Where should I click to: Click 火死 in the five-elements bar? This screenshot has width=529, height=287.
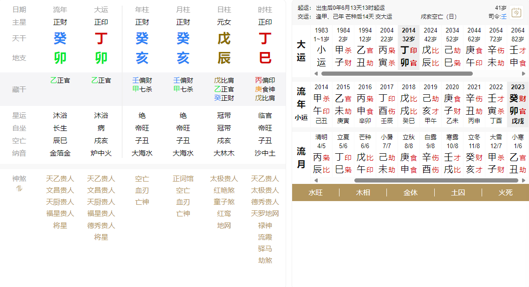click(x=505, y=192)
